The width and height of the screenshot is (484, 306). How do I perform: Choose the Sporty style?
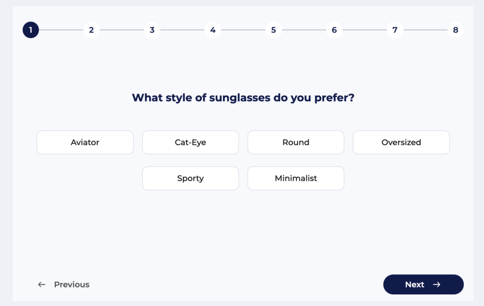190,178
